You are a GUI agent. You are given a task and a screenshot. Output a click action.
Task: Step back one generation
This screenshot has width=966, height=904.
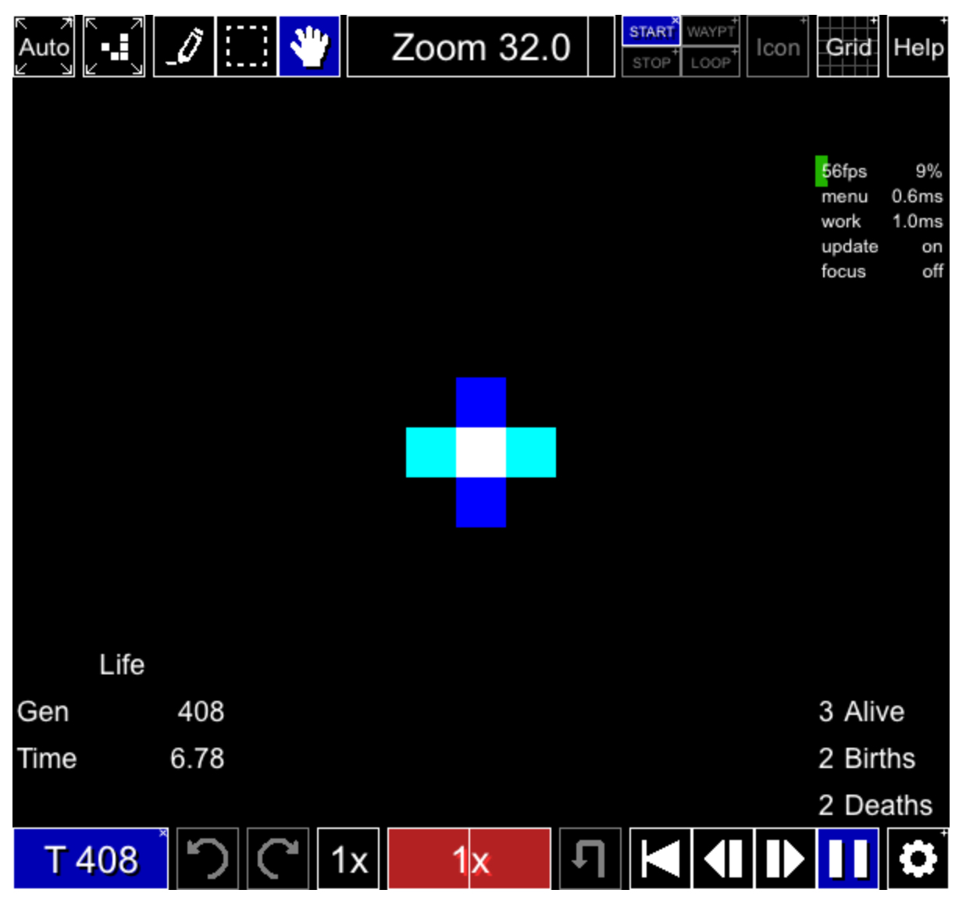point(723,859)
